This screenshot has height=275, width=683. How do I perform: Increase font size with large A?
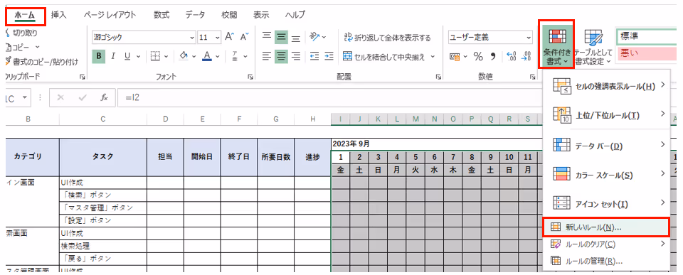(x=230, y=37)
